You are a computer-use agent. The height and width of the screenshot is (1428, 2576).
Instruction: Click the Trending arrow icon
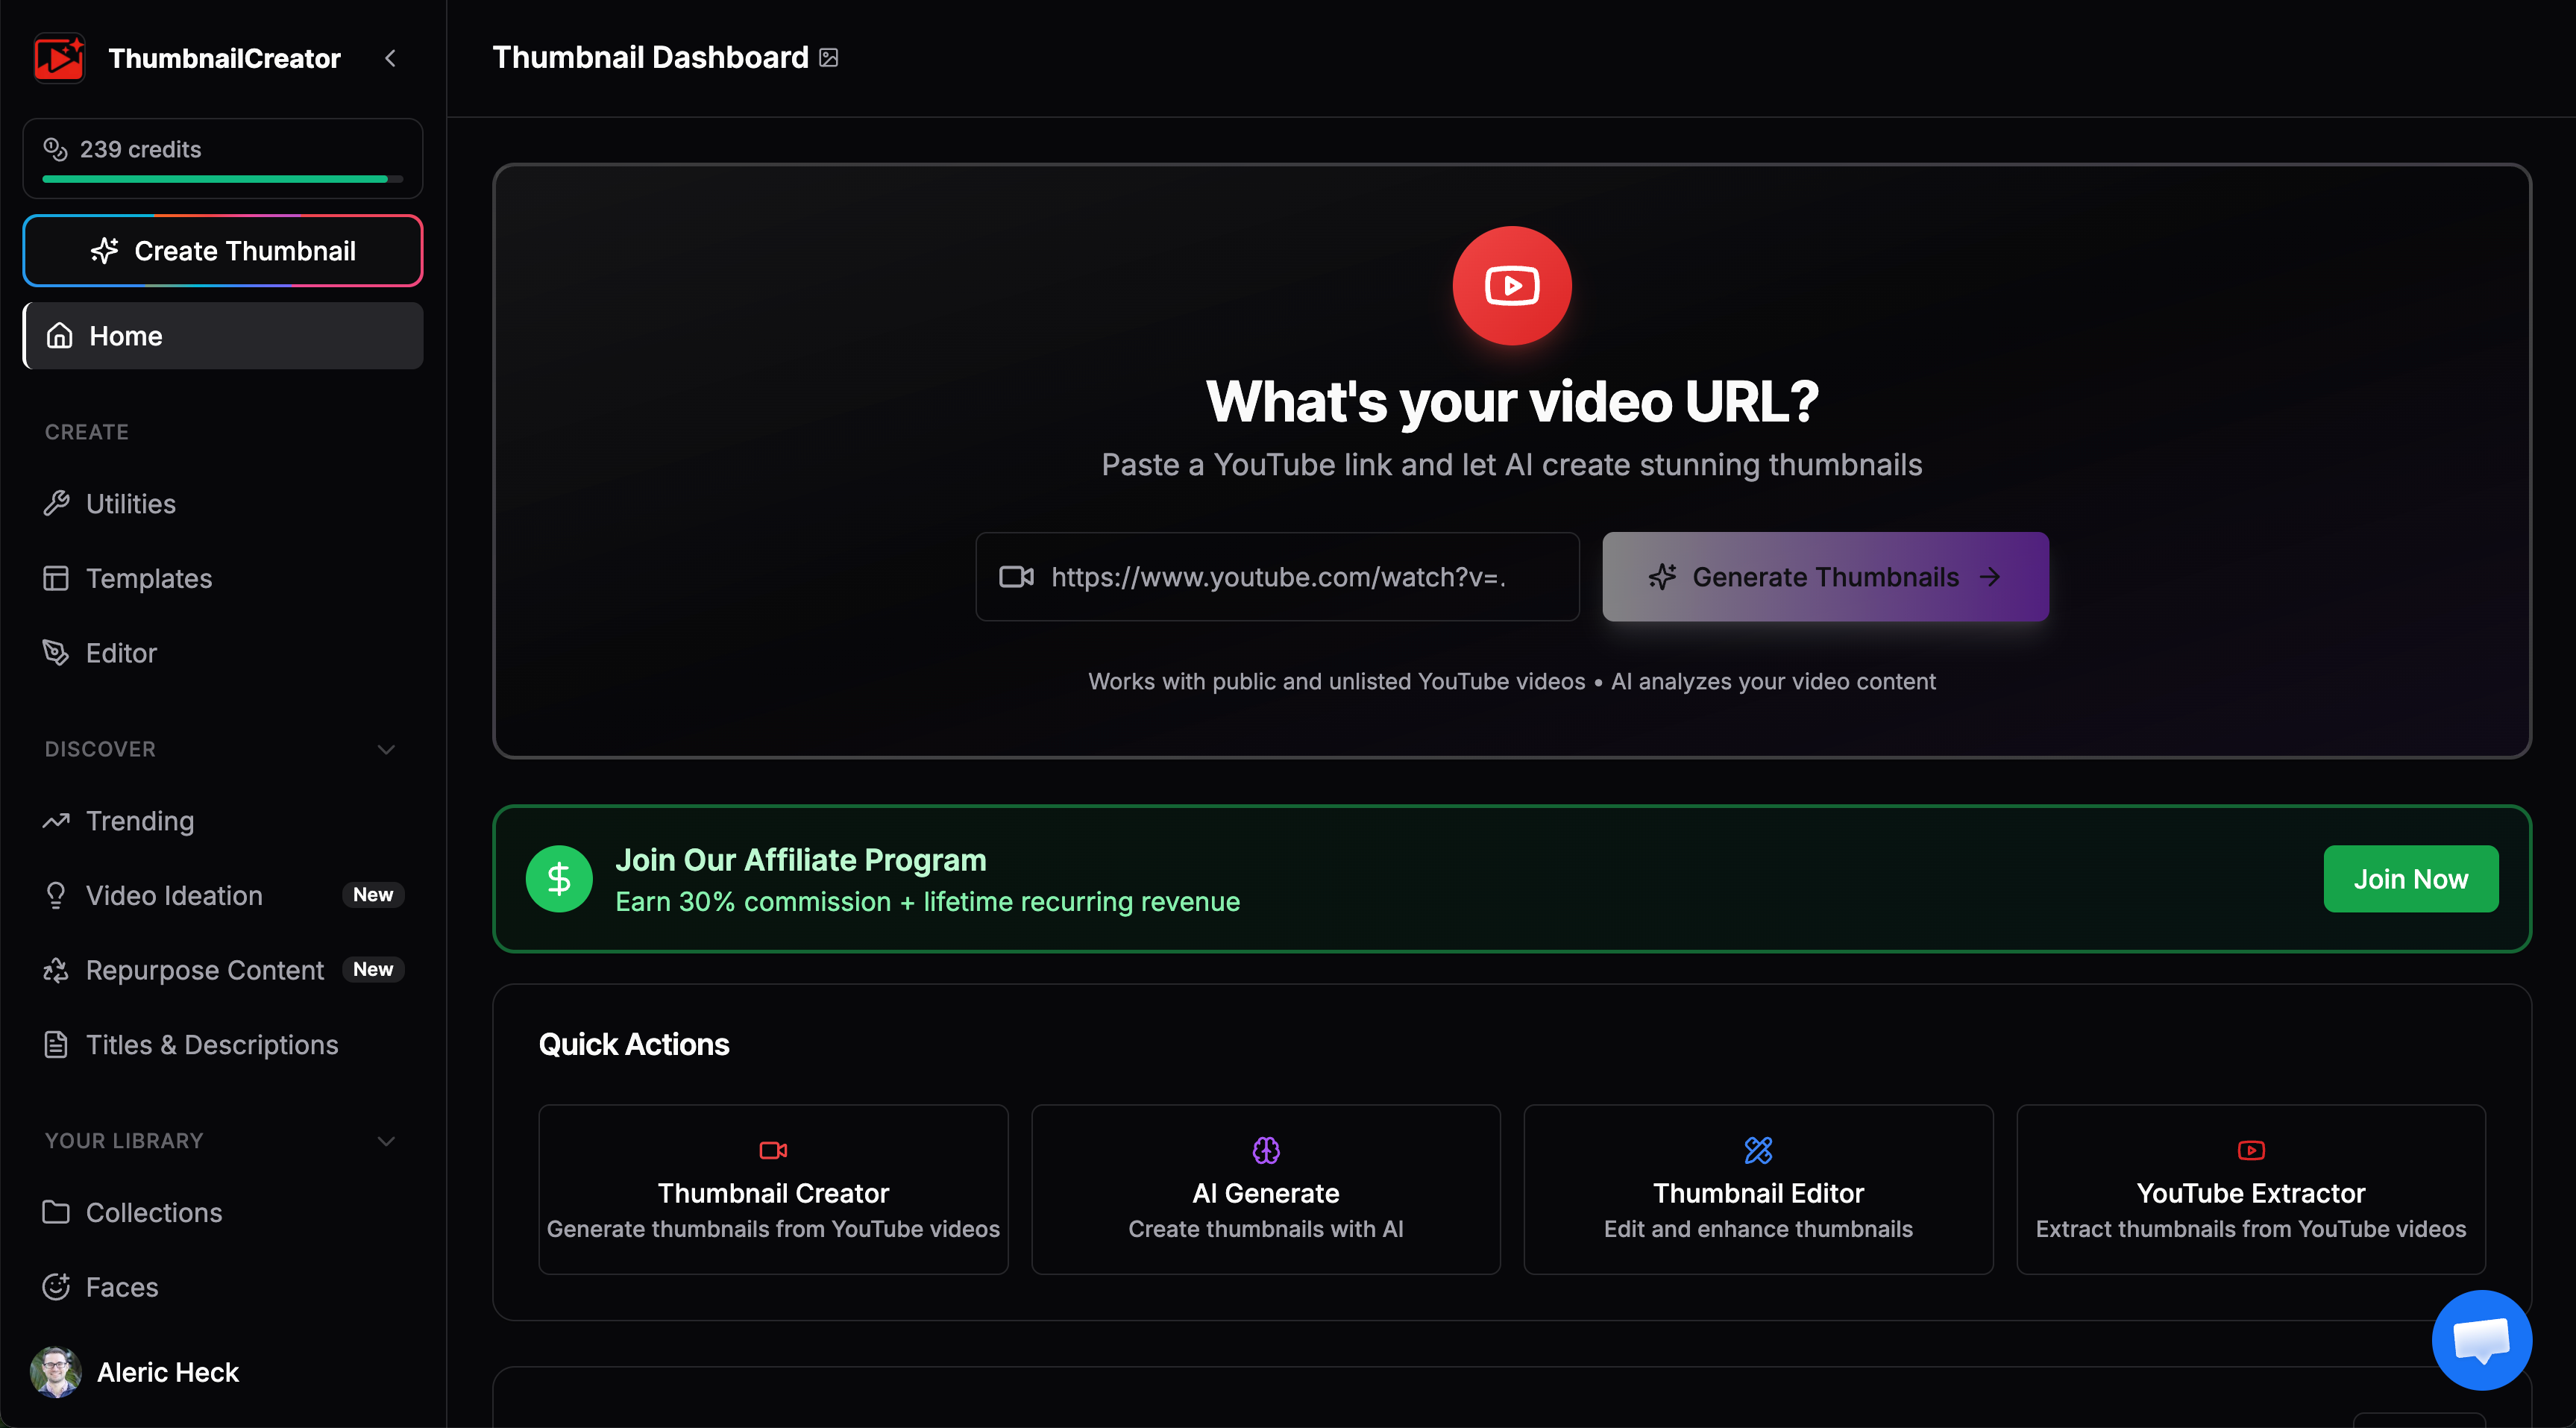point(56,821)
